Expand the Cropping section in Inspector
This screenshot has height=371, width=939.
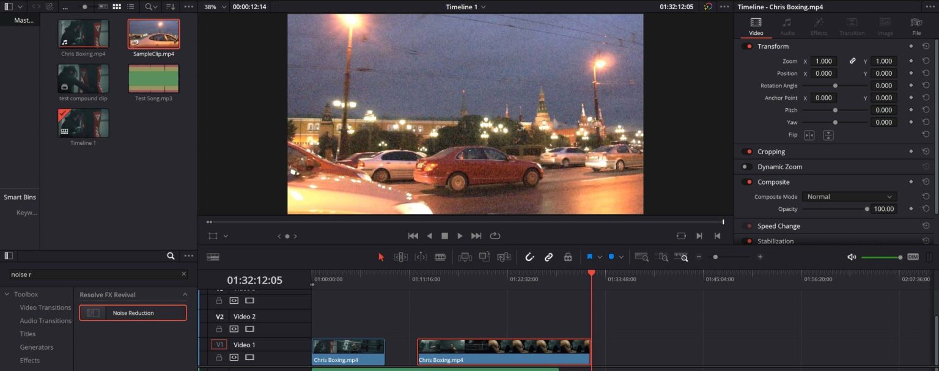[x=771, y=151]
